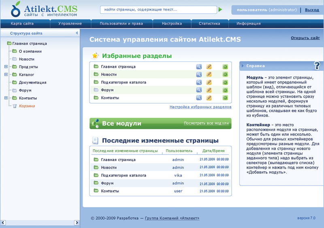Open the Карта сайта menu
This screenshot has width=324, height=228.
[x=22, y=23]
